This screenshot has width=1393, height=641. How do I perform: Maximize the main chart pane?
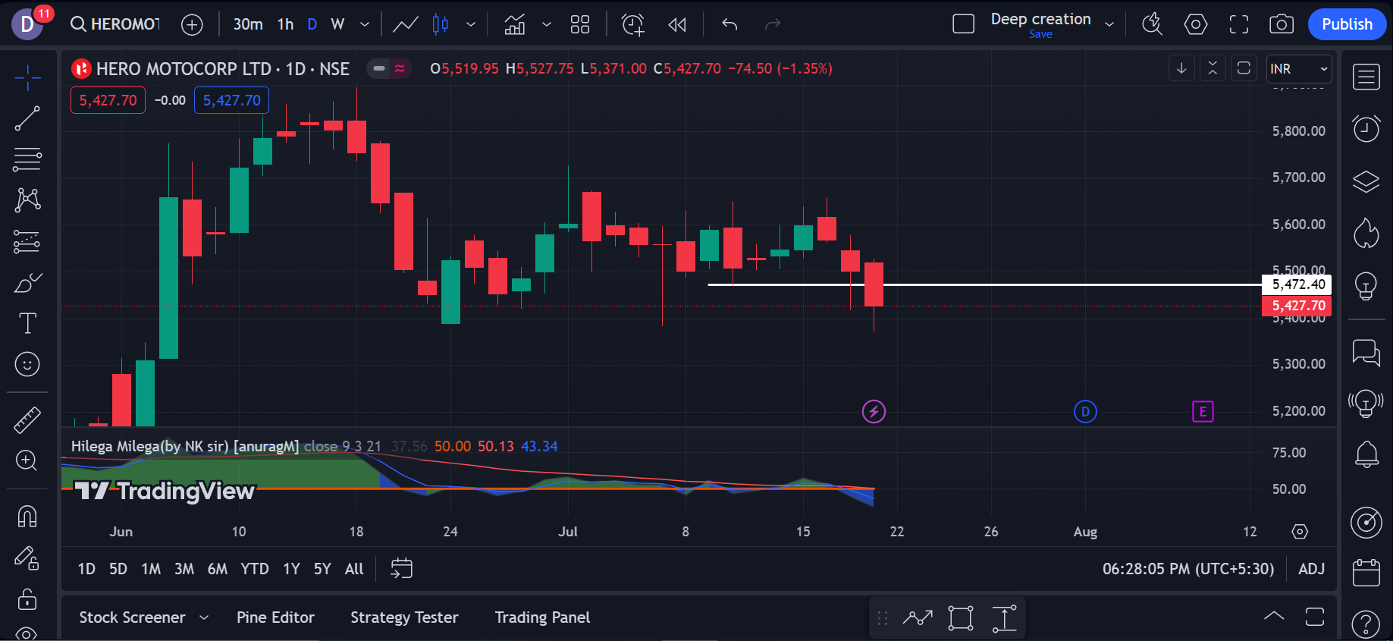pos(1244,68)
